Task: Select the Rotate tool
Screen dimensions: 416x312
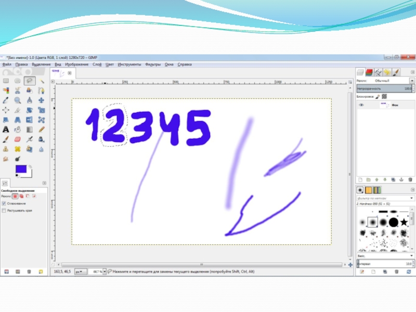Action: [x=30, y=110]
